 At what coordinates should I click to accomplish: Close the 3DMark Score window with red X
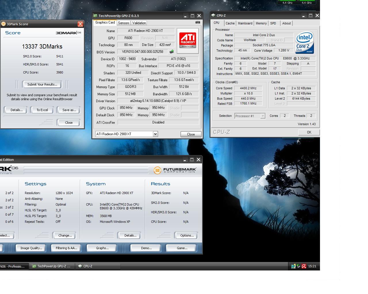(80, 24)
